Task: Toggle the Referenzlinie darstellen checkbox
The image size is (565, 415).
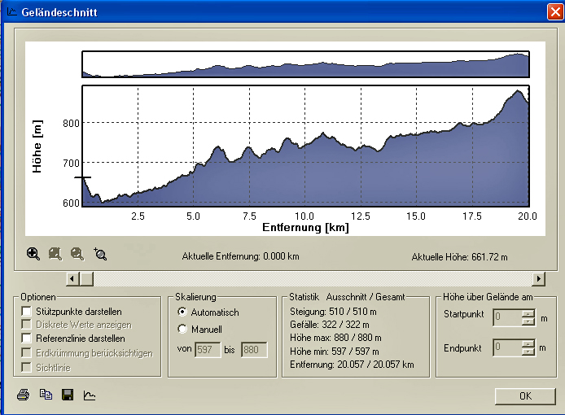Action: (x=27, y=338)
